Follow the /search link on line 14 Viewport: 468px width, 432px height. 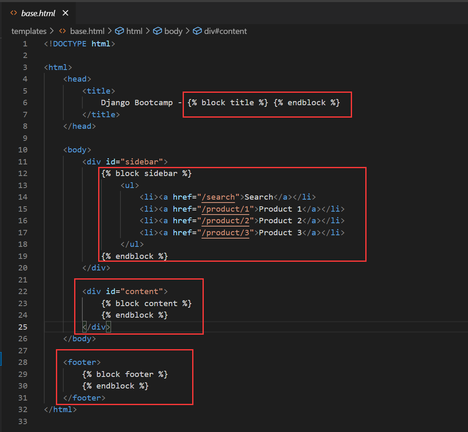tap(218, 197)
